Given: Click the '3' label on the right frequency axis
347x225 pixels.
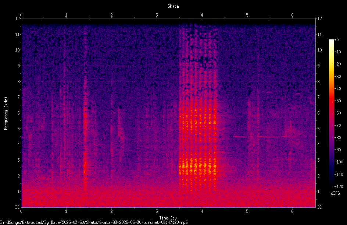Looking at the screenshot, I should click(x=318, y=160).
